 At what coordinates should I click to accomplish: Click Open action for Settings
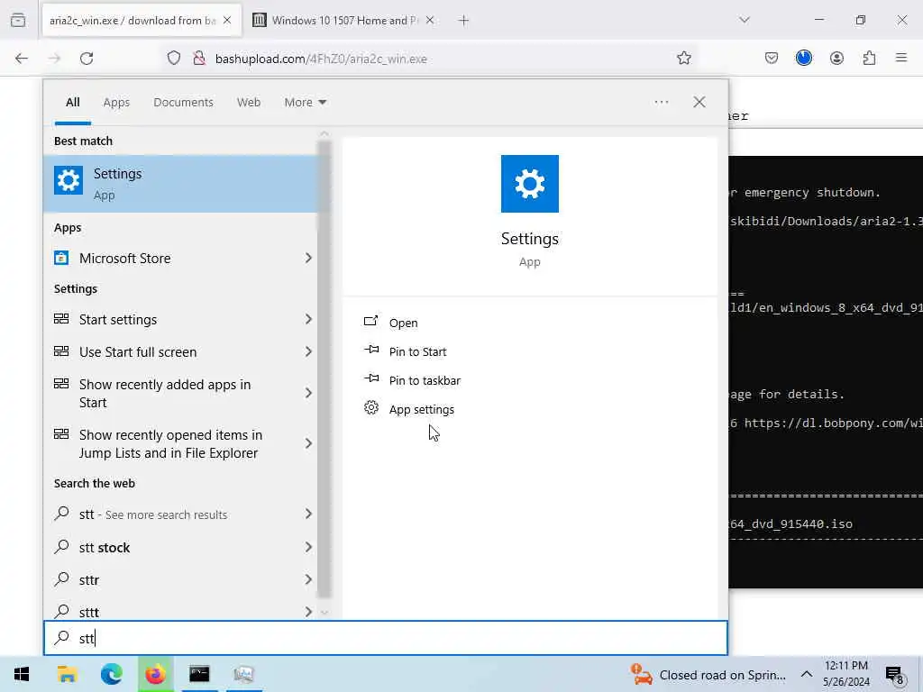[x=403, y=323]
